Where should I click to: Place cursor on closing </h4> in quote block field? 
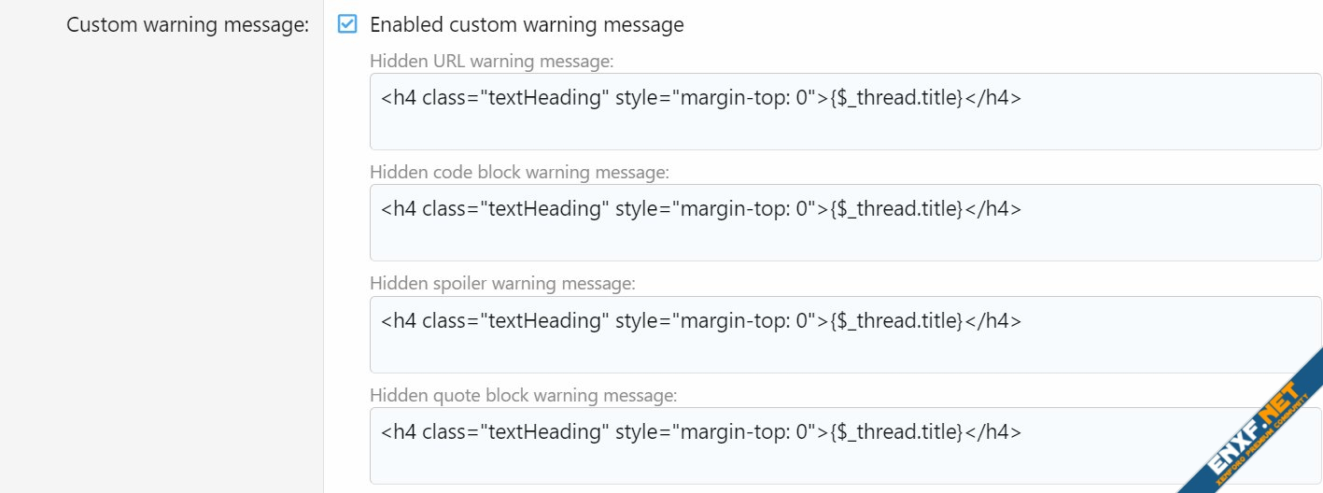click(992, 432)
